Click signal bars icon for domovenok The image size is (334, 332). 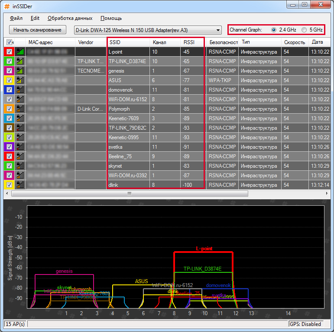tap(20, 89)
